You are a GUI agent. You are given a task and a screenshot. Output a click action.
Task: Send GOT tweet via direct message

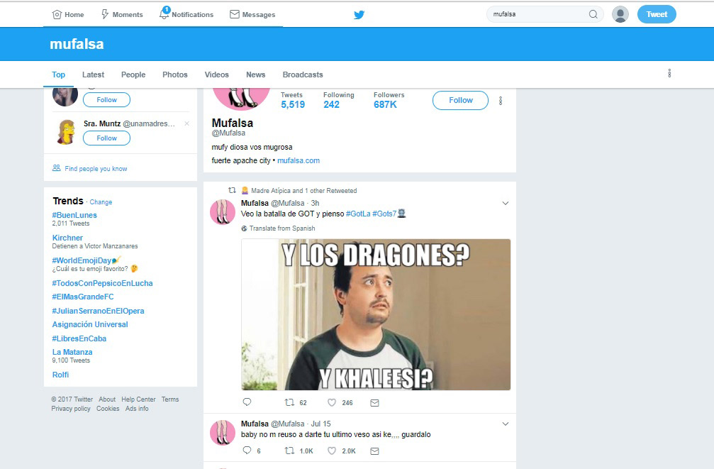click(x=374, y=403)
